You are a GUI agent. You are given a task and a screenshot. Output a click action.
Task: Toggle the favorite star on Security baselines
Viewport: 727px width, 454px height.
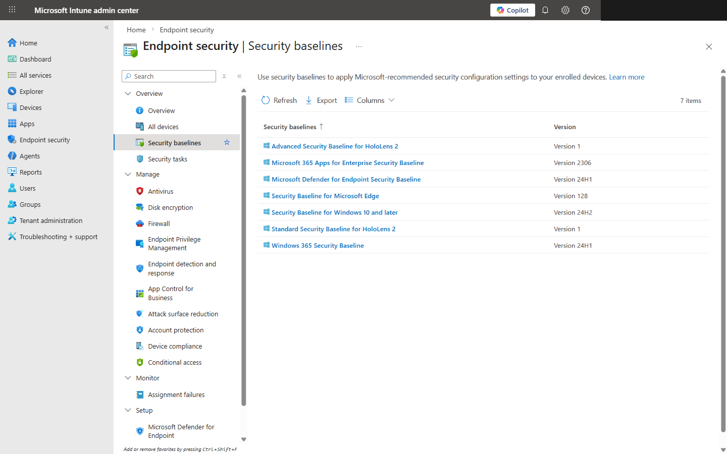click(227, 142)
